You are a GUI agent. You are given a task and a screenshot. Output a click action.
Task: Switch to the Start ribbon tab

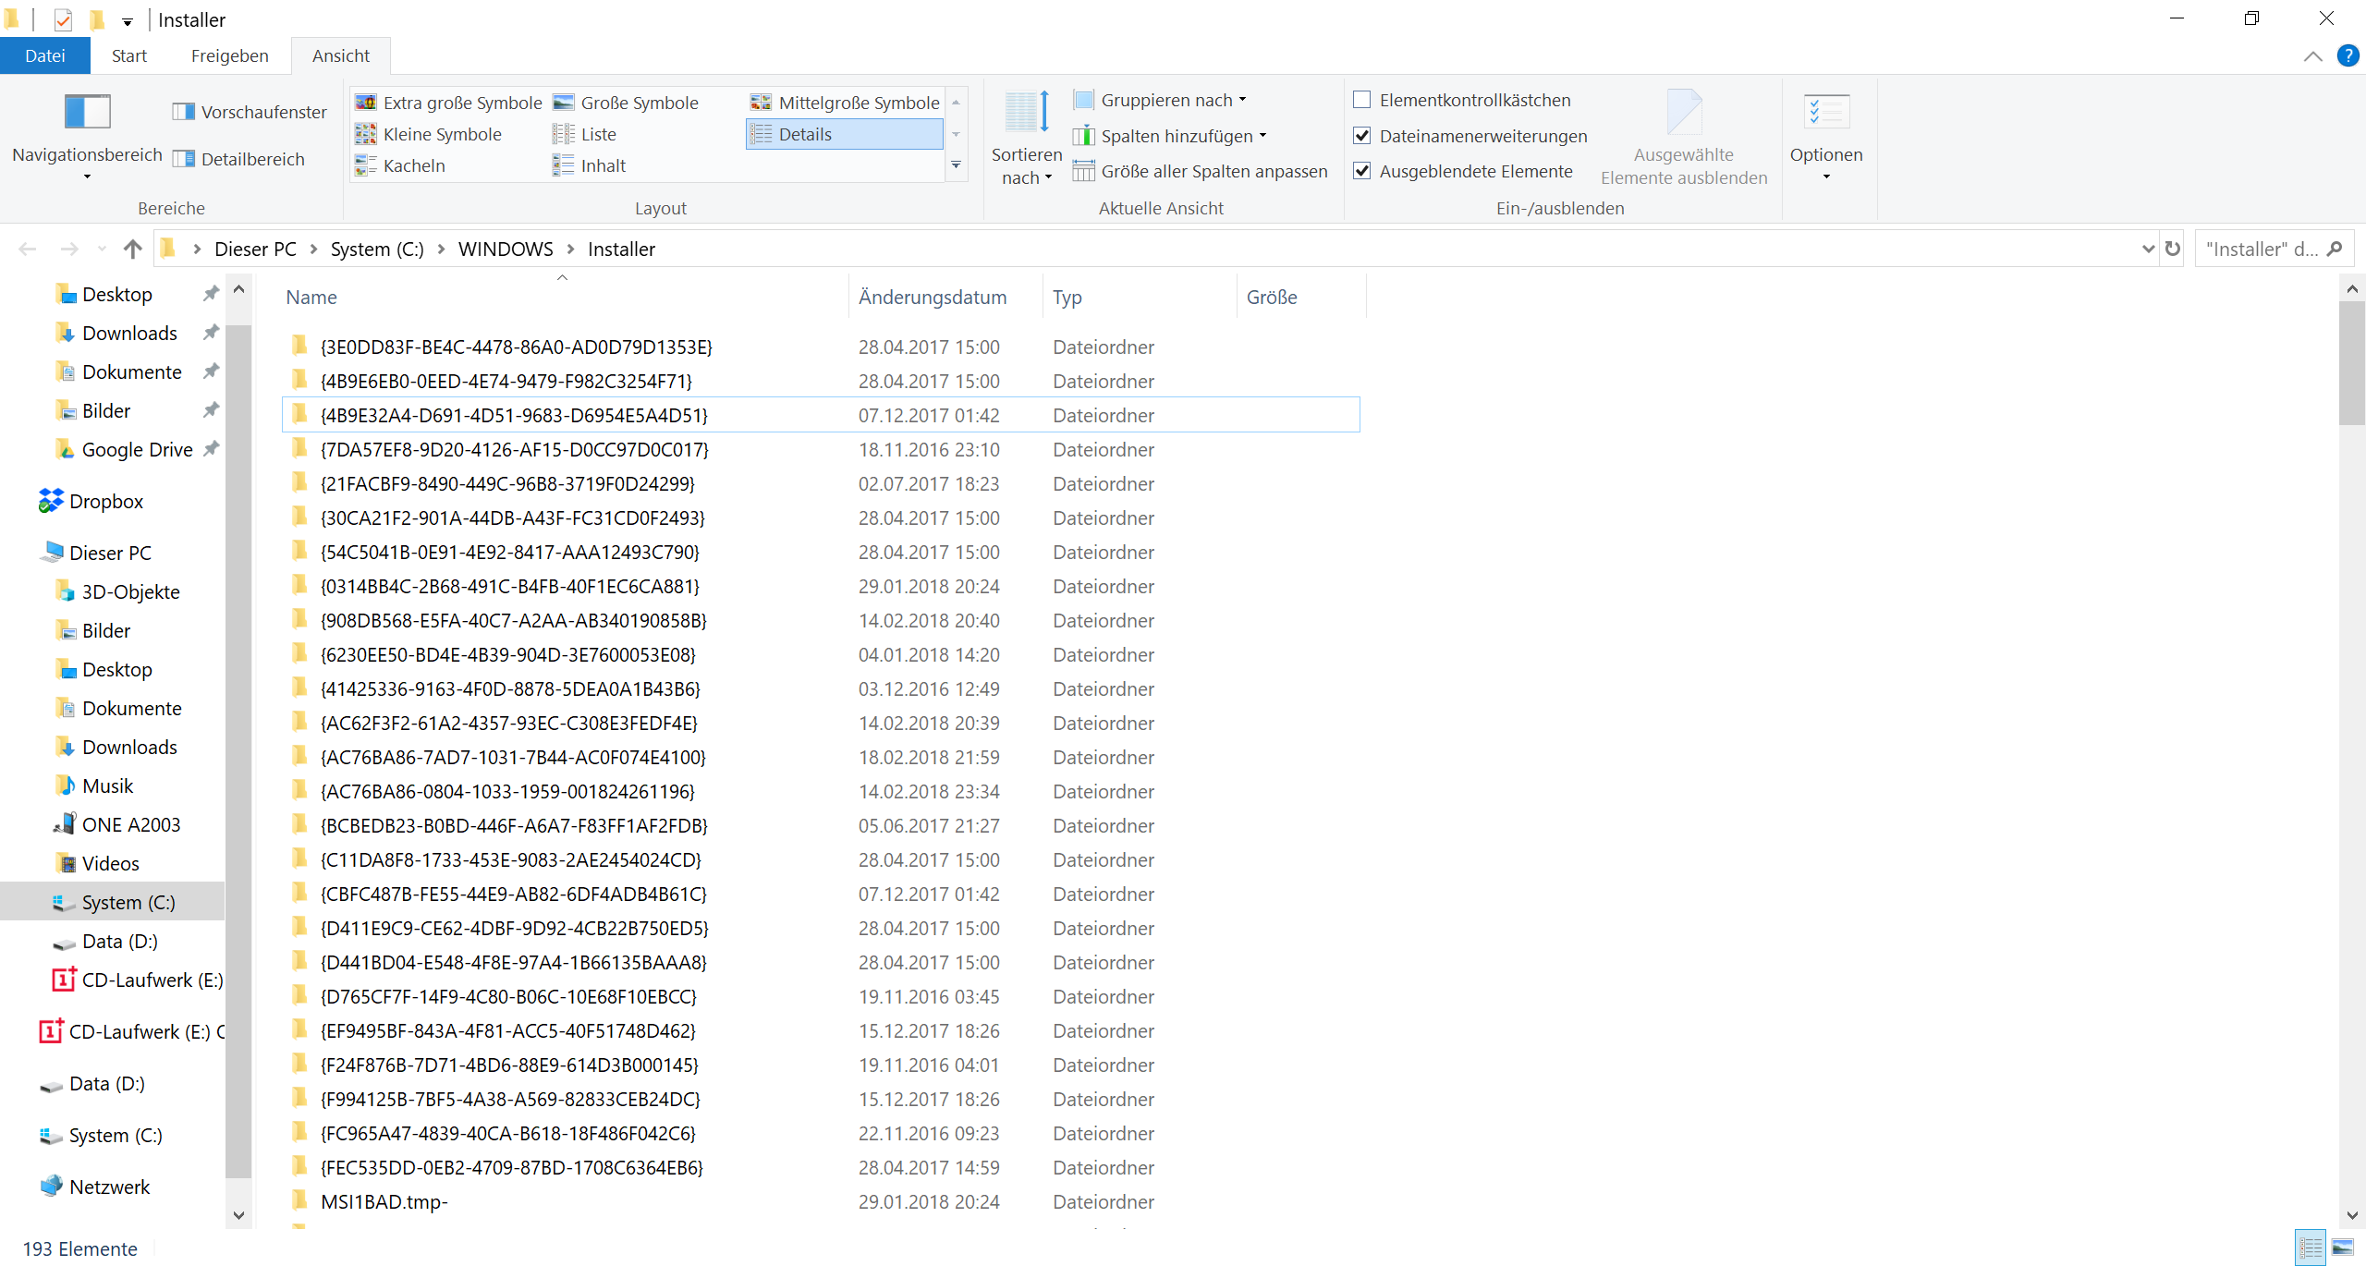pyautogui.click(x=129, y=55)
